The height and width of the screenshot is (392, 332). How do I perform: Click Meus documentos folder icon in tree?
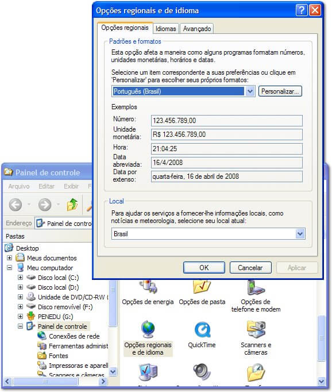(20, 258)
